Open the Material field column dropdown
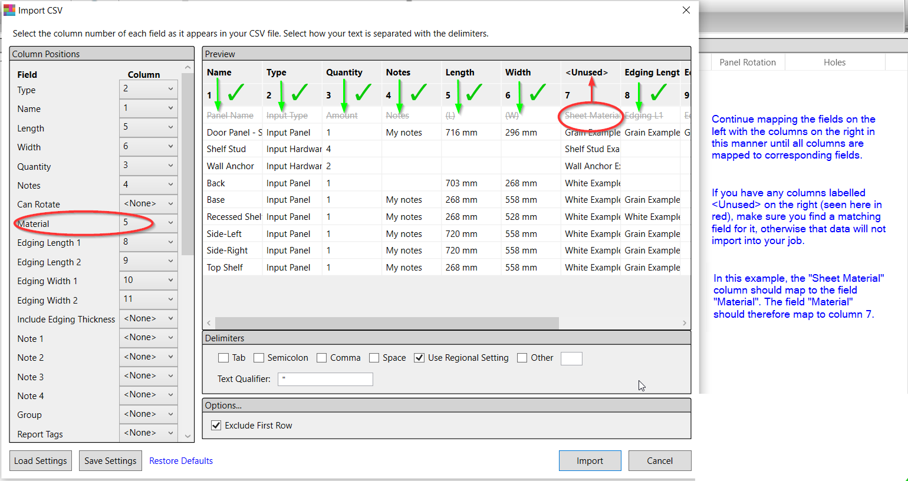 click(x=149, y=223)
